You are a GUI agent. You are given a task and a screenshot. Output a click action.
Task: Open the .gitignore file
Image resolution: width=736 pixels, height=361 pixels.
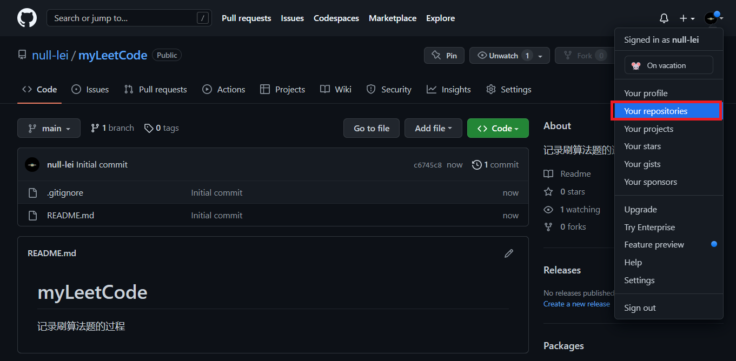coord(65,193)
